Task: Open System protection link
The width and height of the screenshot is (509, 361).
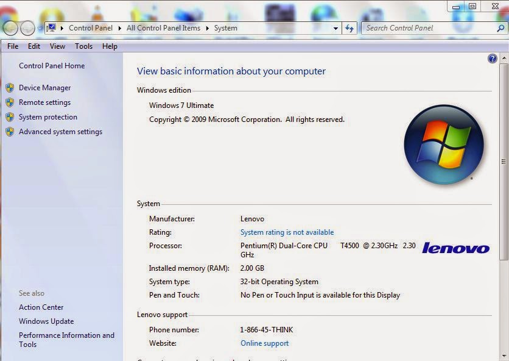Action: point(48,116)
